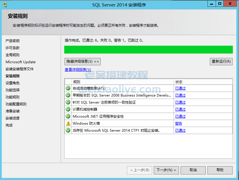This screenshot has width=239, height=180.
Task: Proceed with 下一步(N) > button
Action: click(166, 170)
